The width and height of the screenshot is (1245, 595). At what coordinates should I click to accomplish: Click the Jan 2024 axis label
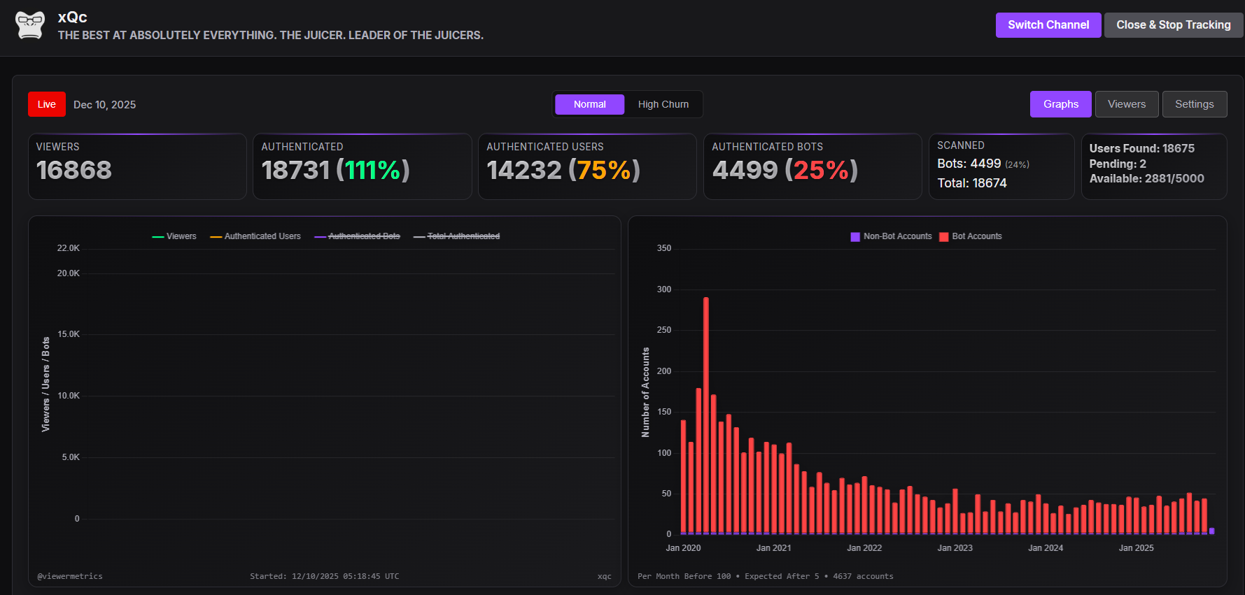pyautogui.click(x=1046, y=548)
